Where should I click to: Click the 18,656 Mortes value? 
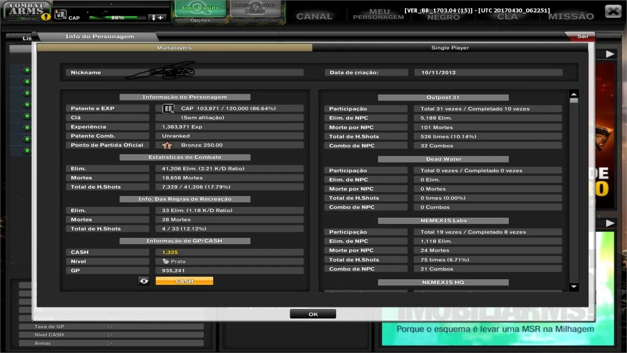(x=229, y=178)
